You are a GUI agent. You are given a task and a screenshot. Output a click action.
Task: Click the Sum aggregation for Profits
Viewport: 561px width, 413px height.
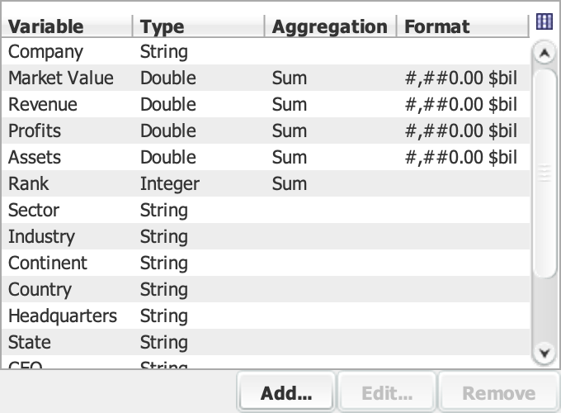coord(290,131)
